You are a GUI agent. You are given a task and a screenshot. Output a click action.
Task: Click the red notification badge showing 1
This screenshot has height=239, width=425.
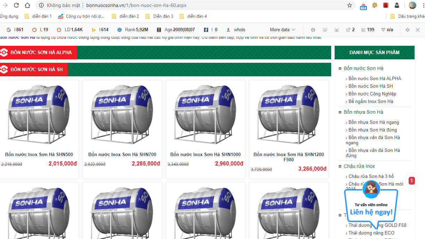[411, 181]
